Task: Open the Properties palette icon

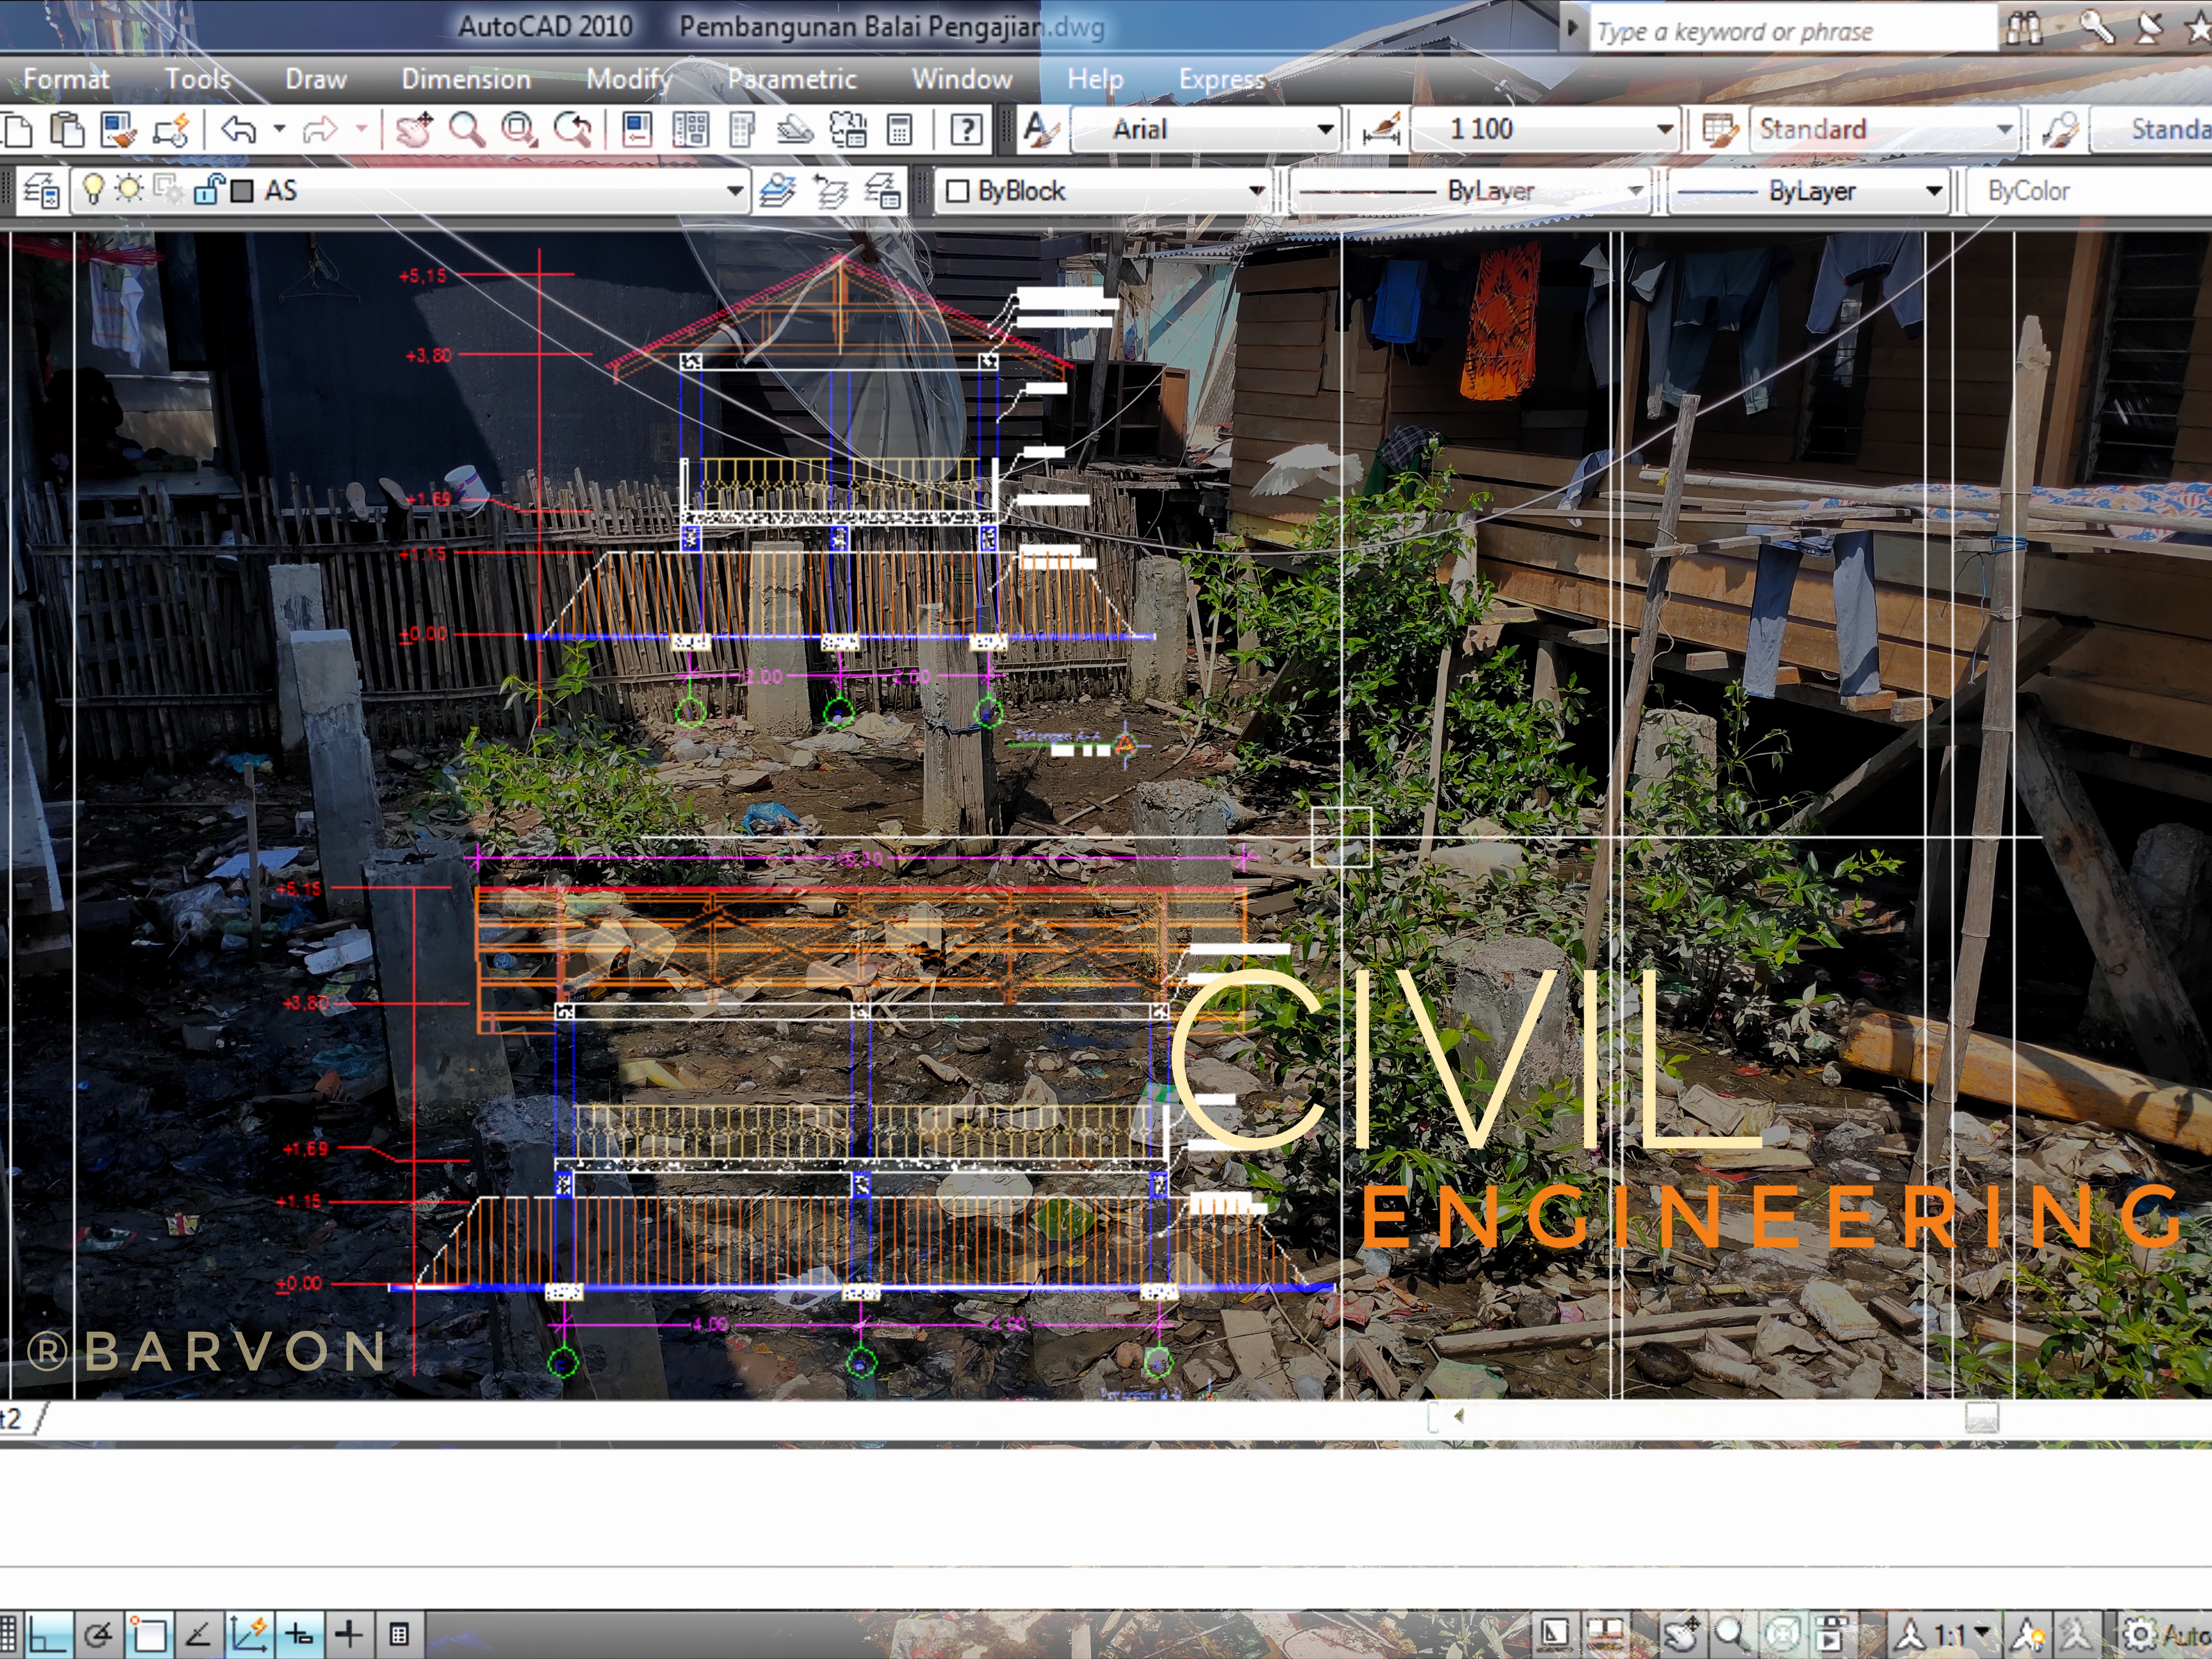Action: pos(637,130)
